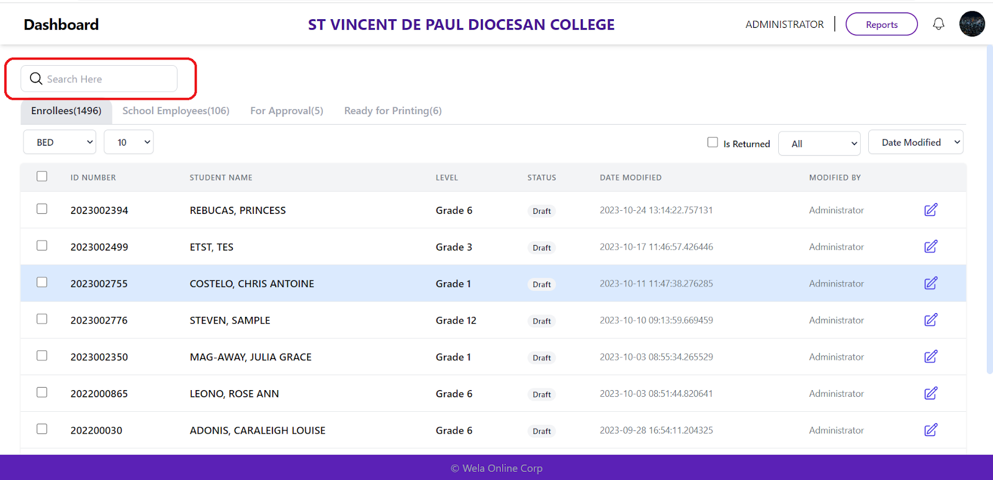Expand the Date Modified sort dropdown
993x480 pixels.
[x=915, y=142]
